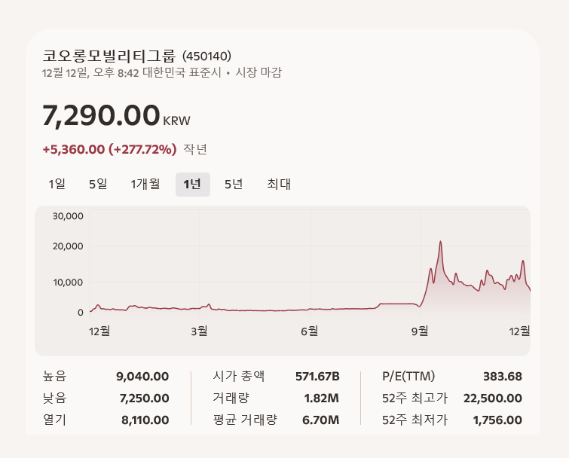Click the P/E(TTM) value 383.68
Image resolution: width=569 pixels, height=458 pixels.
coord(503,377)
